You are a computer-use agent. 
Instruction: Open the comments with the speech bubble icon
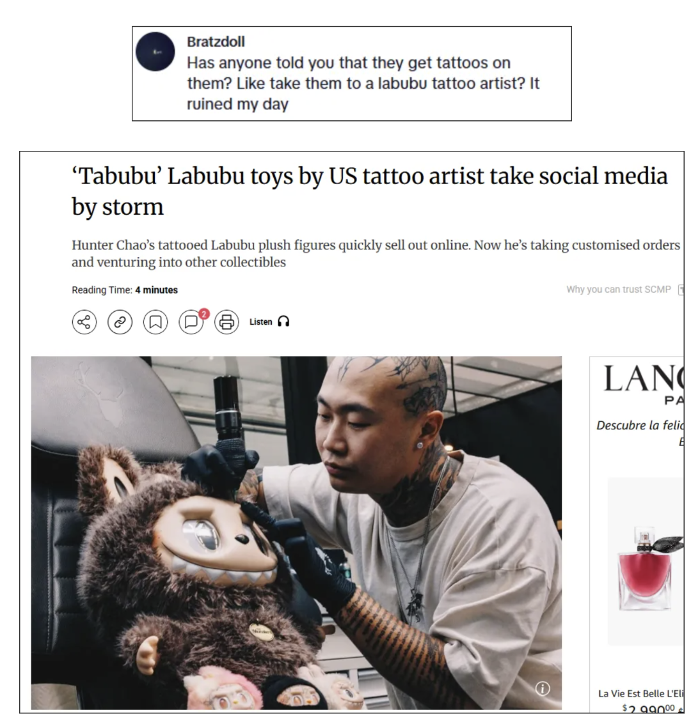pyautogui.click(x=191, y=322)
